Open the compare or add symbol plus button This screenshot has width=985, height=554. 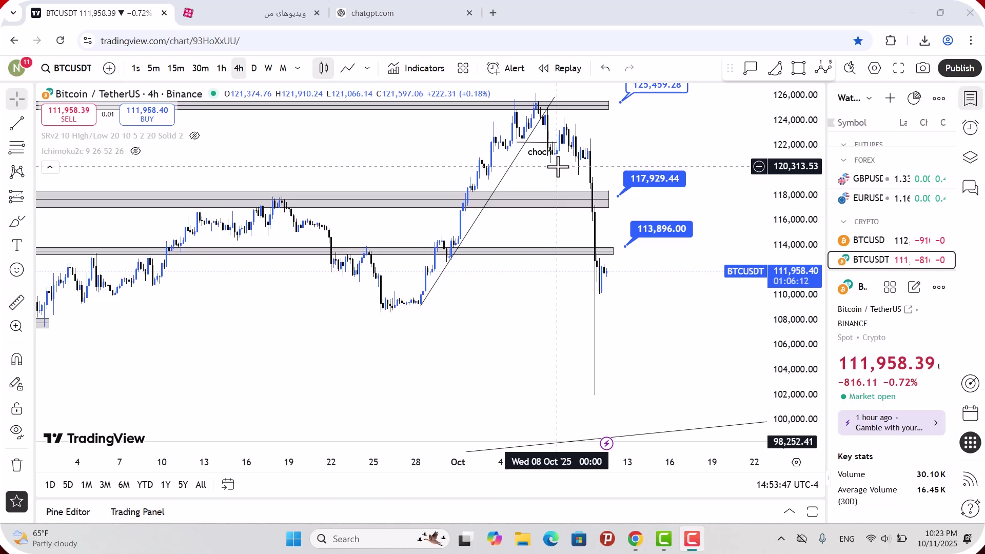point(109,68)
